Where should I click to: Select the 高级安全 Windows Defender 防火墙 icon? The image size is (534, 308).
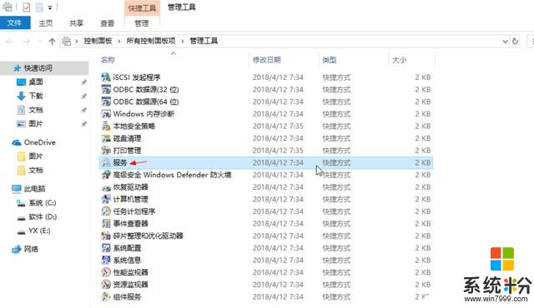click(x=106, y=175)
